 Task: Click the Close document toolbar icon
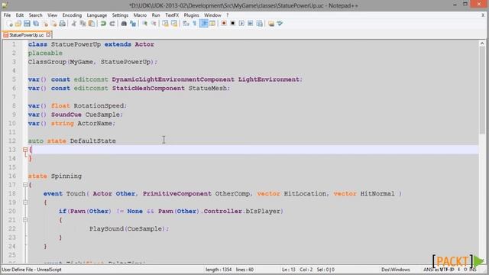(46, 24)
